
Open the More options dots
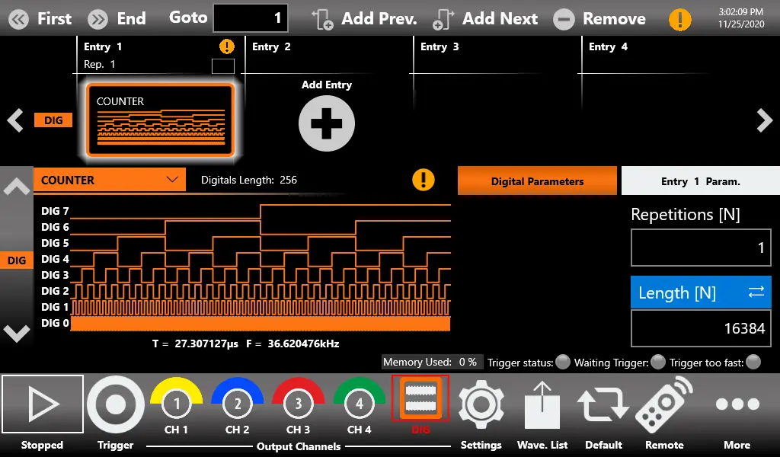point(737,404)
